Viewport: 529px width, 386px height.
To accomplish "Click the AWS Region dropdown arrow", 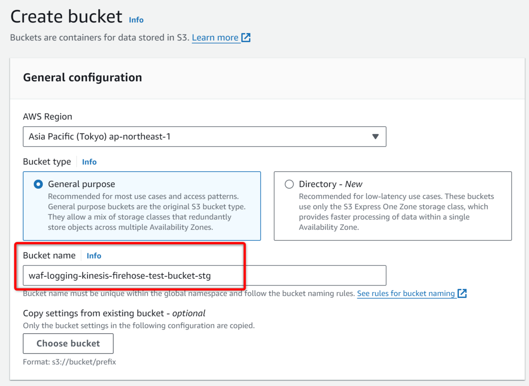I will pyautogui.click(x=375, y=136).
